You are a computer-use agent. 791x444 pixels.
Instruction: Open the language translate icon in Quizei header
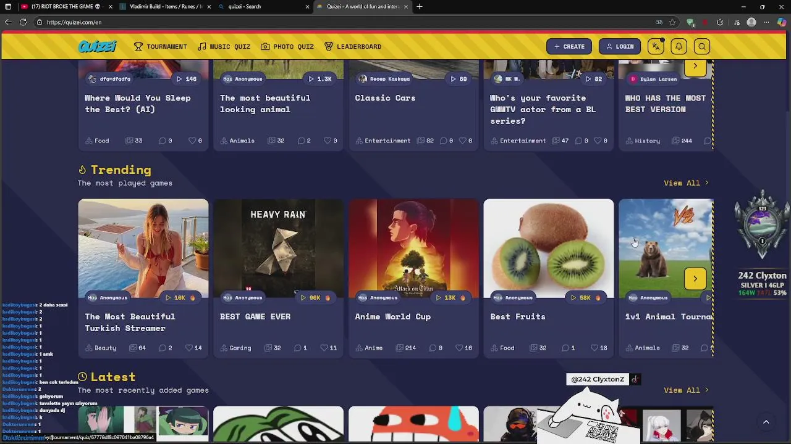pyautogui.click(x=656, y=47)
